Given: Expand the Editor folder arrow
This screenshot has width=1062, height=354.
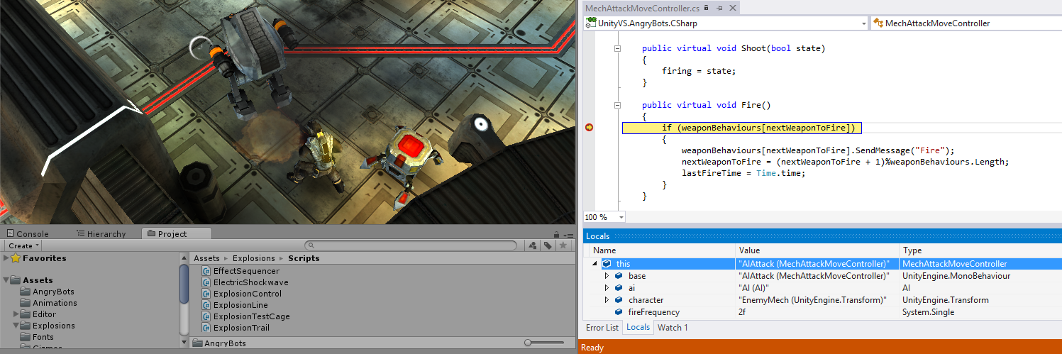Looking at the screenshot, I should click(16, 314).
